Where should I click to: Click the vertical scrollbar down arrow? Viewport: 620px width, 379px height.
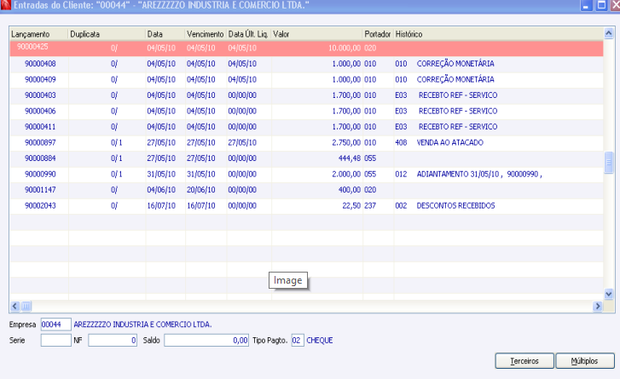609,294
